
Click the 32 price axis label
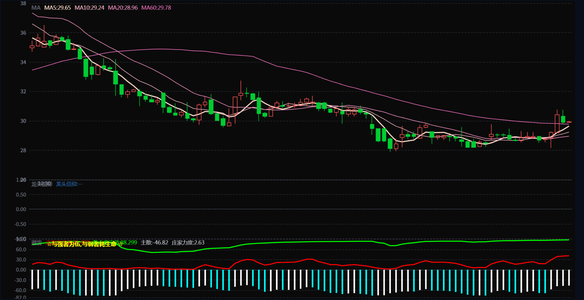pos(23,91)
